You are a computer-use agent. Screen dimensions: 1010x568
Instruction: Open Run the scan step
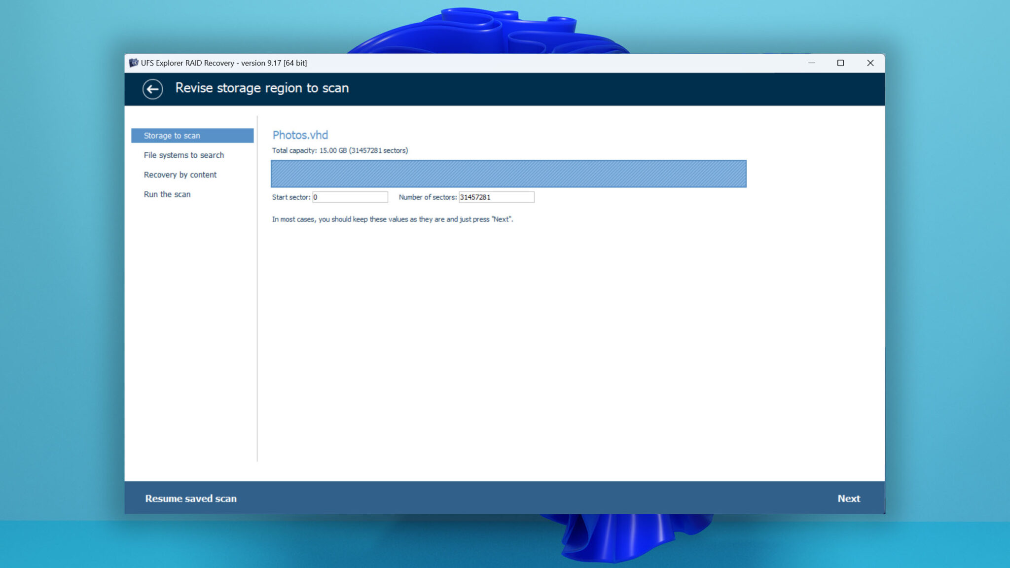[x=167, y=194]
